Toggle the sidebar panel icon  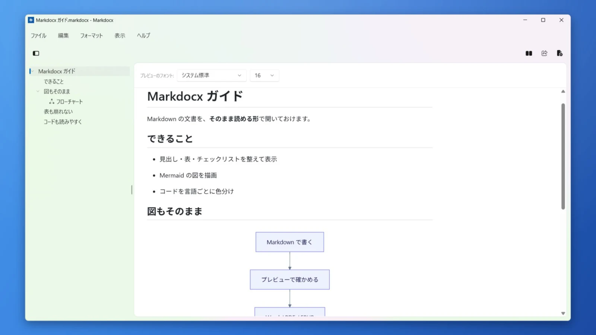36,53
